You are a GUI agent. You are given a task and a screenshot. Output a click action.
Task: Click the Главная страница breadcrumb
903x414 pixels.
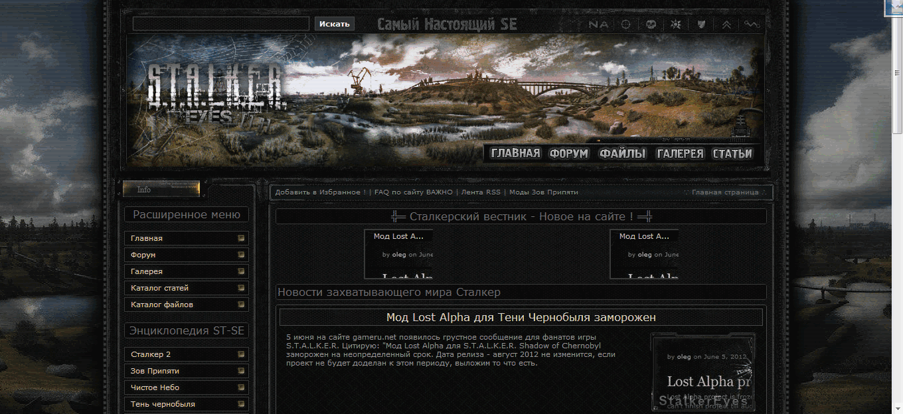point(725,192)
